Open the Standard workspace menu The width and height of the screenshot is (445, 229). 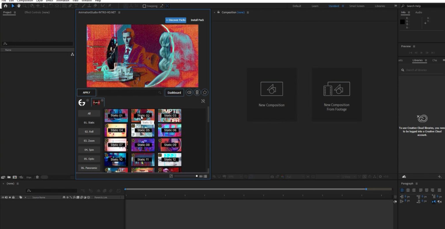tap(343, 6)
